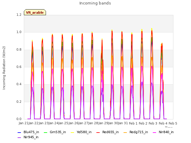This screenshot has height=143, width=191.
Task: Click the Jan 31 x-axis tick label
Action: pyautogui.click(x=123, y=123)
